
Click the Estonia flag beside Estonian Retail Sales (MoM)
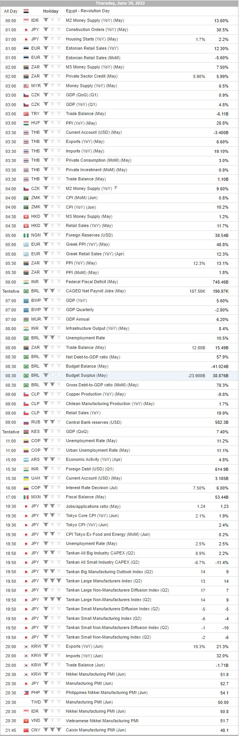[x=26, y=58]
